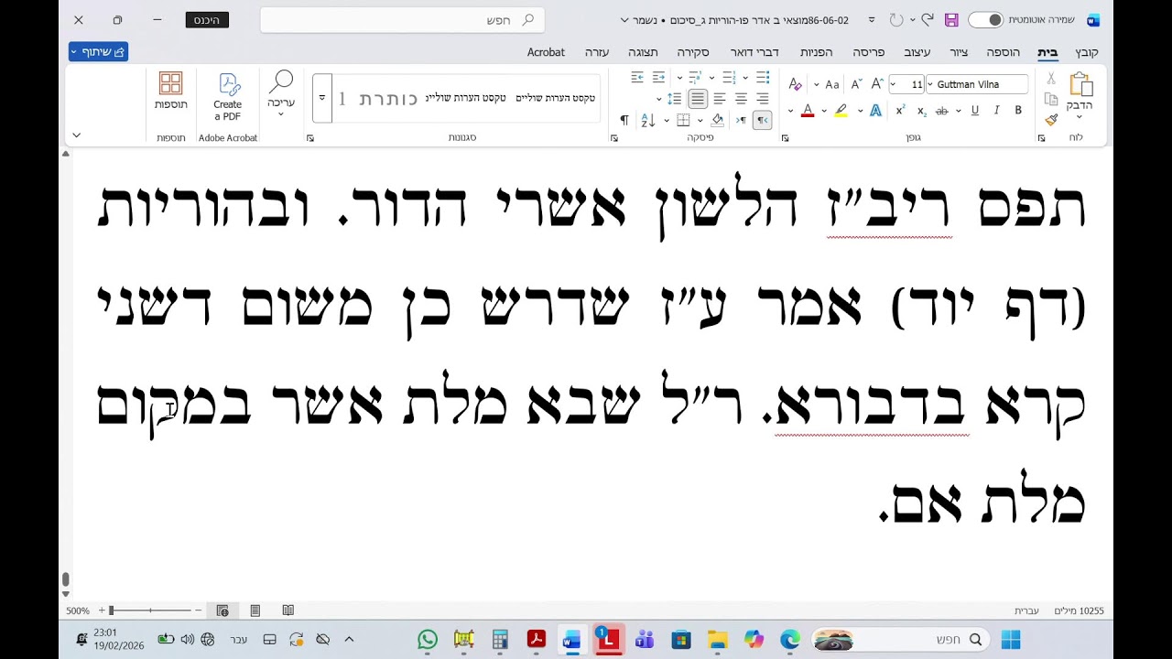Select the Format Painter brush
Viewport: 1172px width, 659px height.
click(1051, 119)
